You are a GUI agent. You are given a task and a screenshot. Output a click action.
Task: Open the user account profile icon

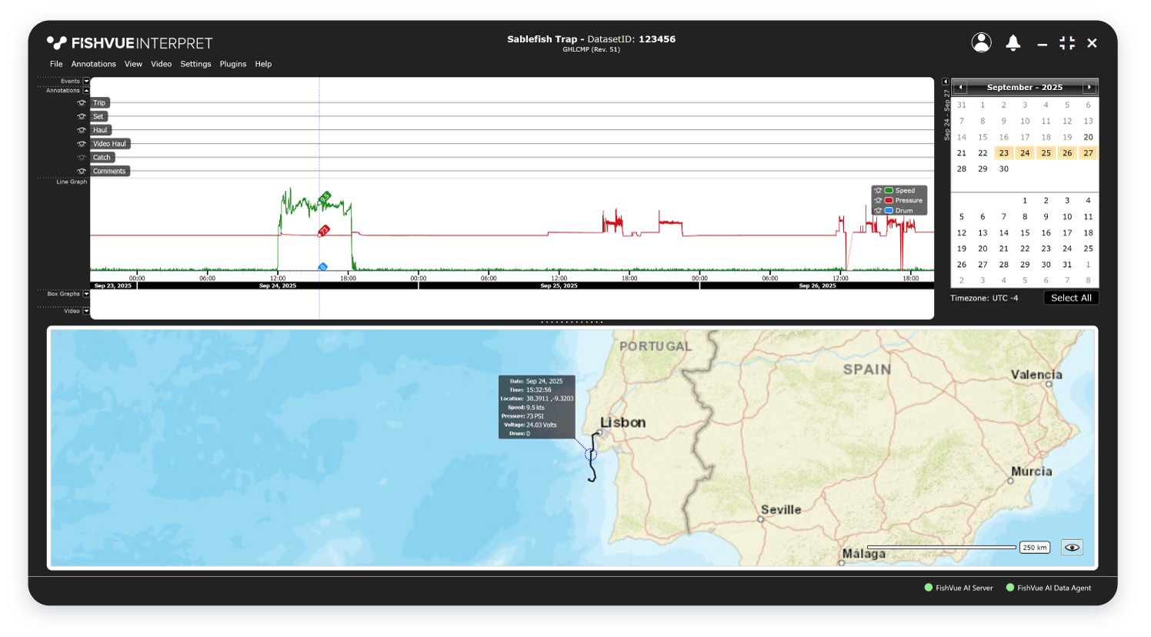981,42
